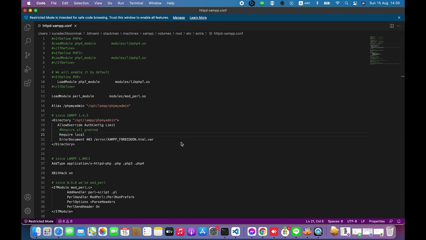Click the Users breadcrumb
Image resolution: width=426 pixels, height=240 pixels.
pyautogui.click(x=43, y=33)
